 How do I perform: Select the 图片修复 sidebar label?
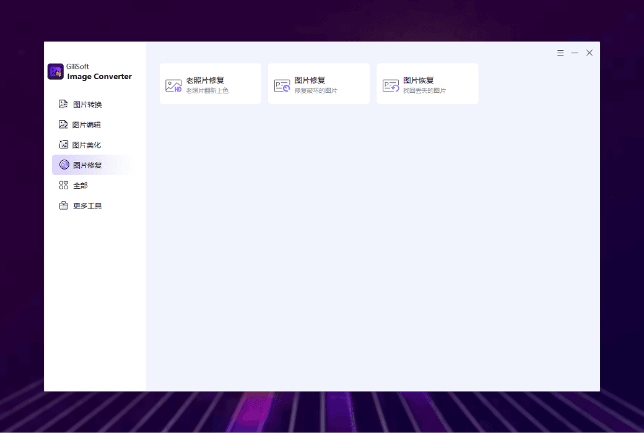pos(87,165)
